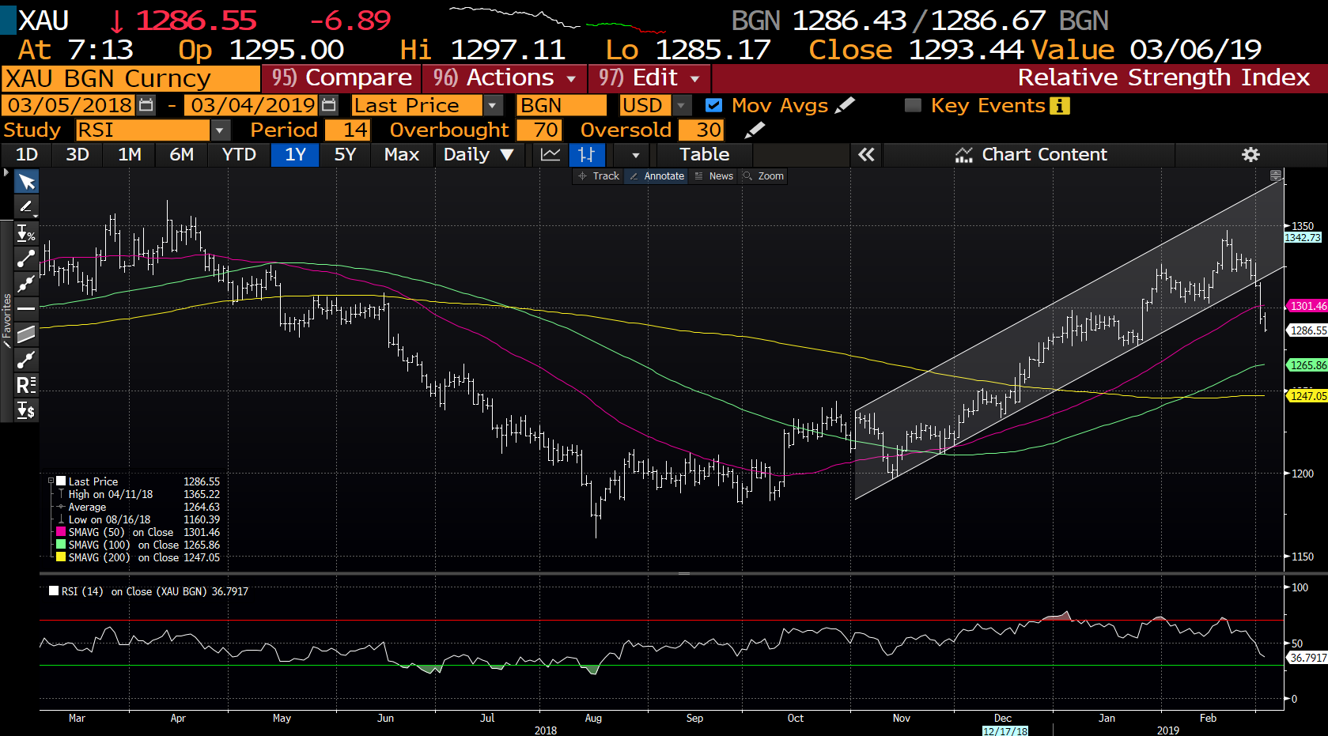Expand the RSI study dropdown
The image size is (1328, 736).
221,130
